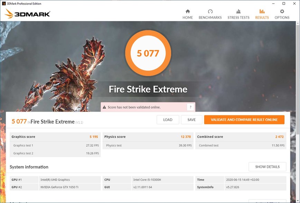Click Validate and Compare Result Online
300x203 pixels.
tap(244, 120)
